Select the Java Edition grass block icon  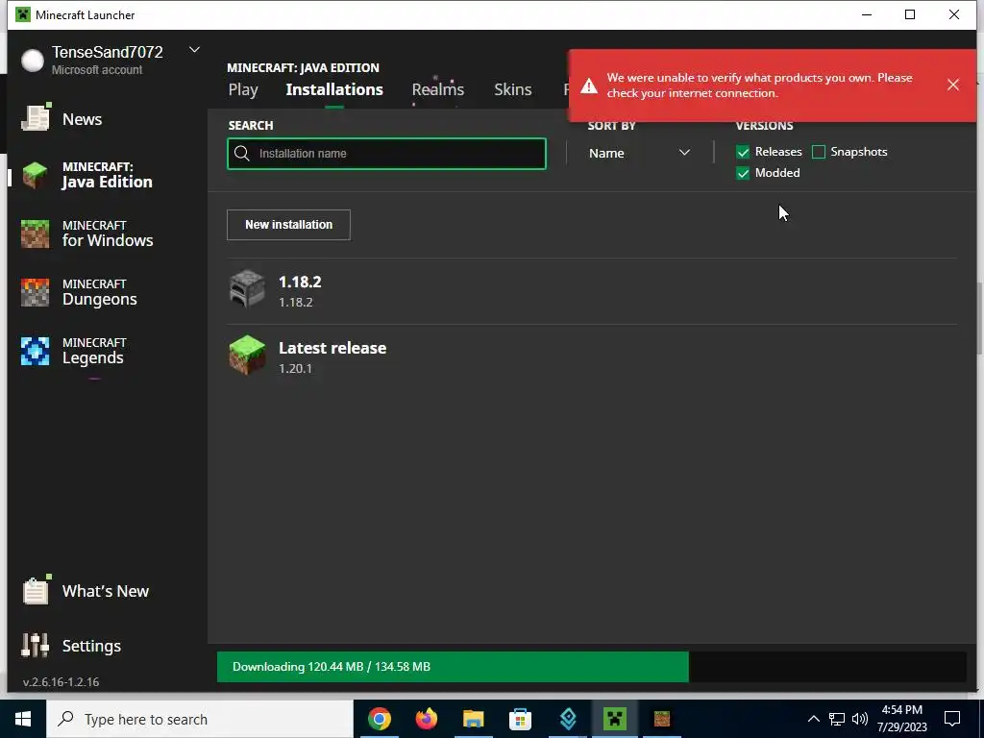point(36,176)
